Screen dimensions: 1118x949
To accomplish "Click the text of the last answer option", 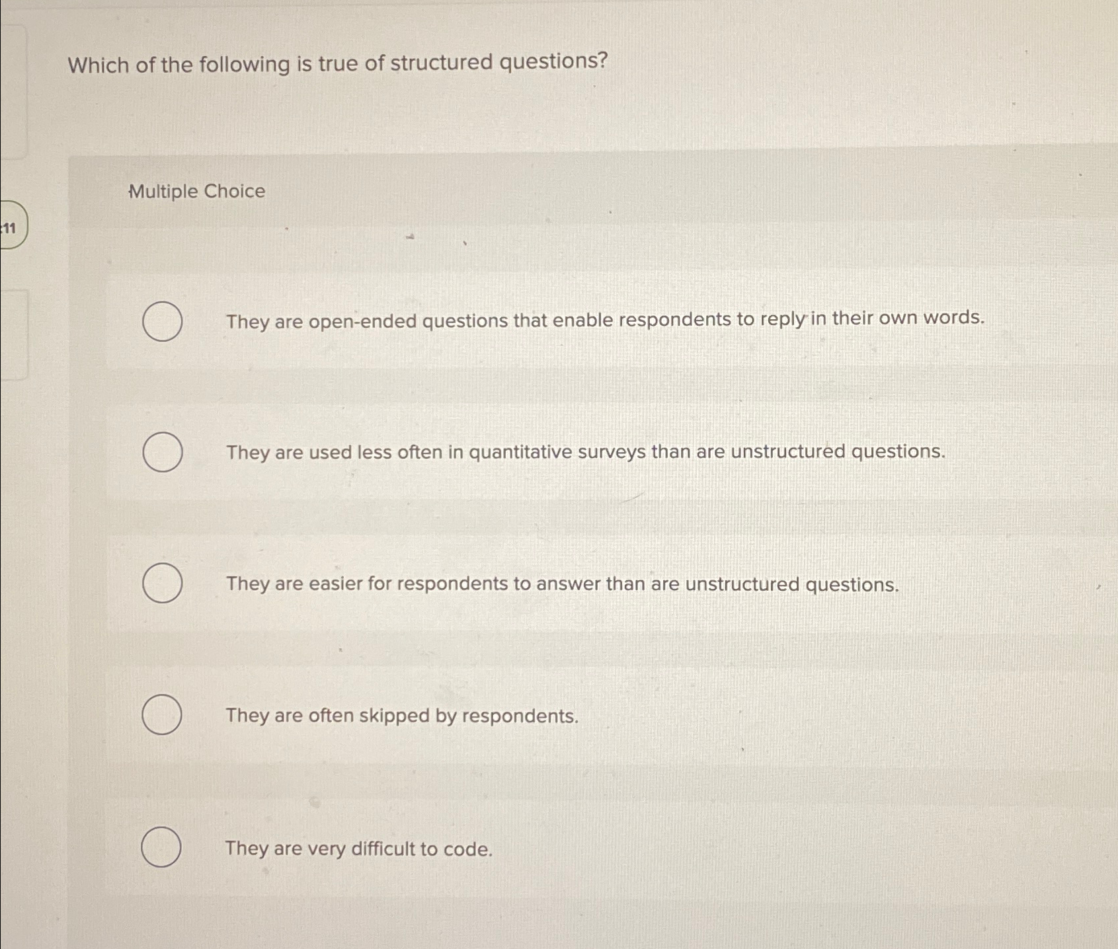I will click(358, 849).
